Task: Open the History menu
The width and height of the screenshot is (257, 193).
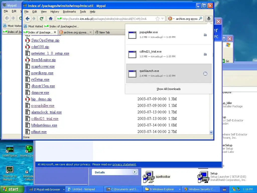Action: 54,12
